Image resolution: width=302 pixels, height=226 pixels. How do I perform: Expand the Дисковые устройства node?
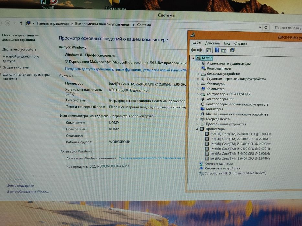(198, 74)
